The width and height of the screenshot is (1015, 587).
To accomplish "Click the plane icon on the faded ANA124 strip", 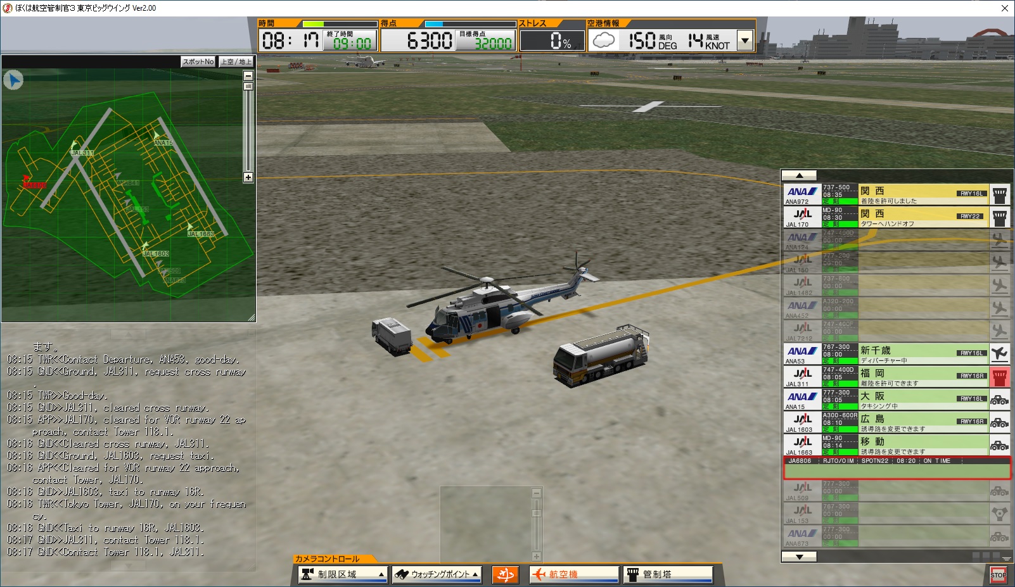I will [1000, 240].
